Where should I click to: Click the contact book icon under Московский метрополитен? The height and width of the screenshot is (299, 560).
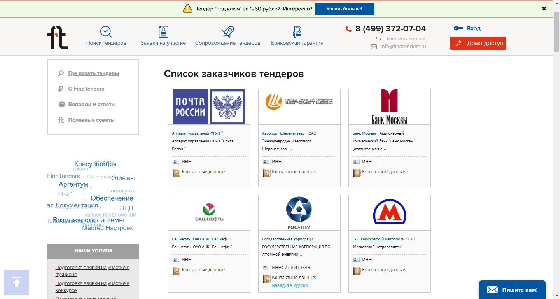357,271
